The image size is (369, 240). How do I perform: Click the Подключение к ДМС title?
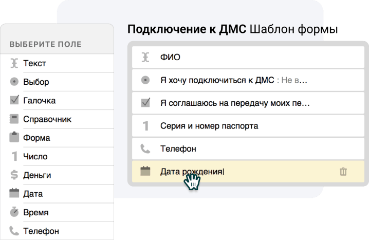[x=187, y=29]
